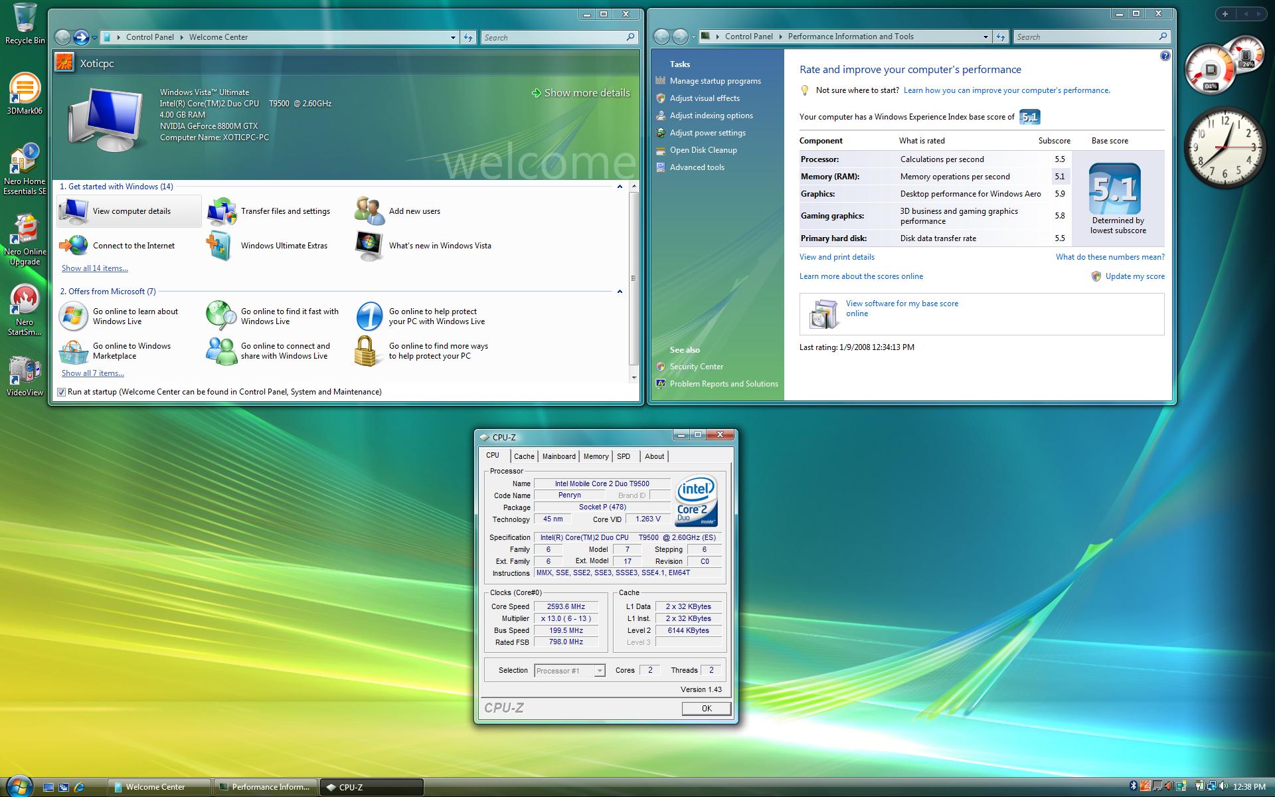Click Manage startup programs task
Image resolution: width=1275 pixels, height=797 pixels.
pyautogui.click(x=715, y=81)
